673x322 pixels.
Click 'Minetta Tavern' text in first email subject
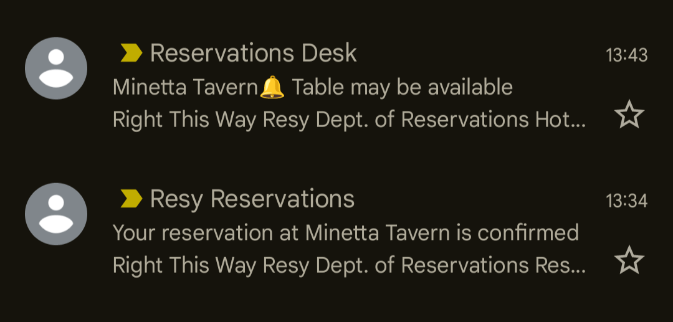(185, 87)
